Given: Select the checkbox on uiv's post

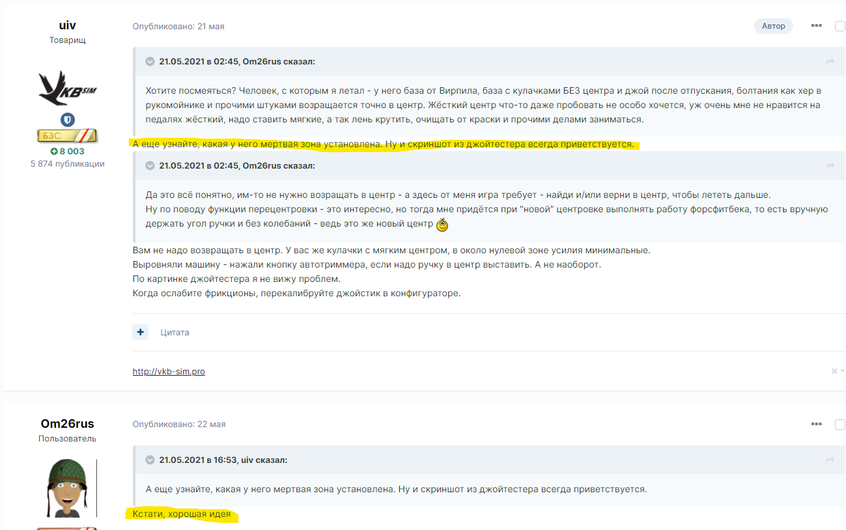Looking at the screenshot, I should point(840,26).
